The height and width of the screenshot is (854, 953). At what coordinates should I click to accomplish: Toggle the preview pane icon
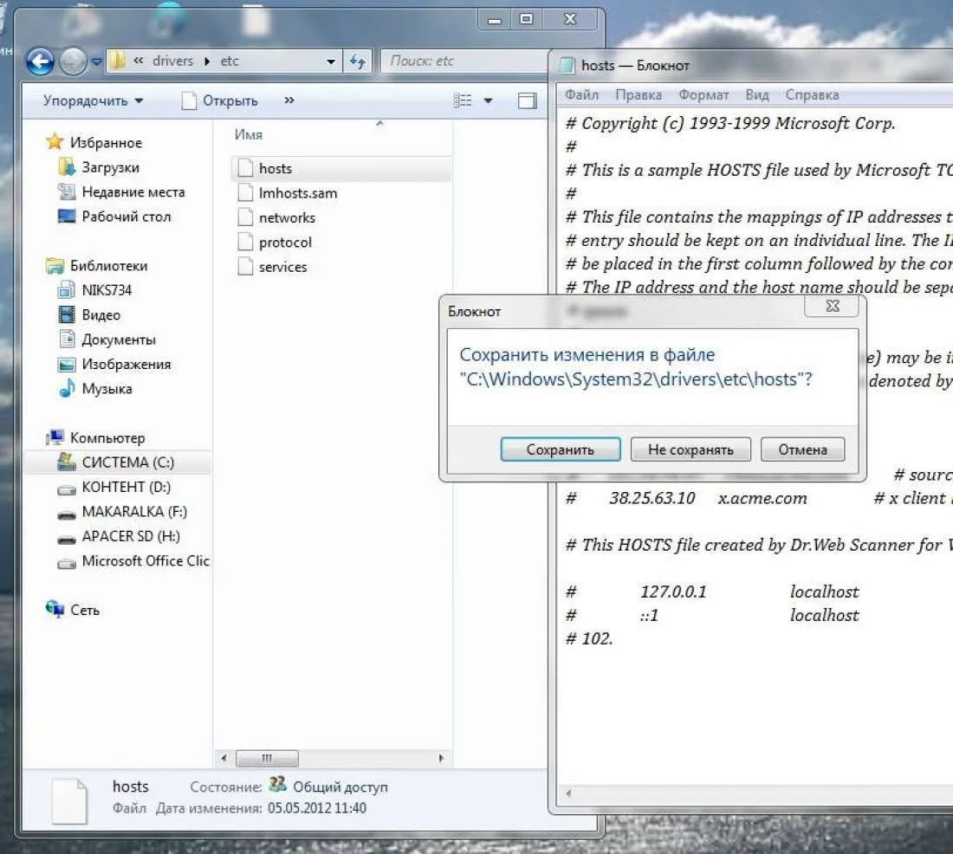click(527, 100)
